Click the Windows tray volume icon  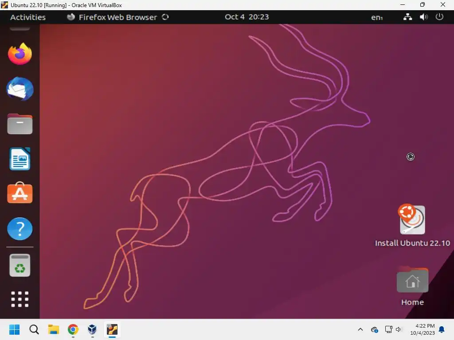(399, 329)
